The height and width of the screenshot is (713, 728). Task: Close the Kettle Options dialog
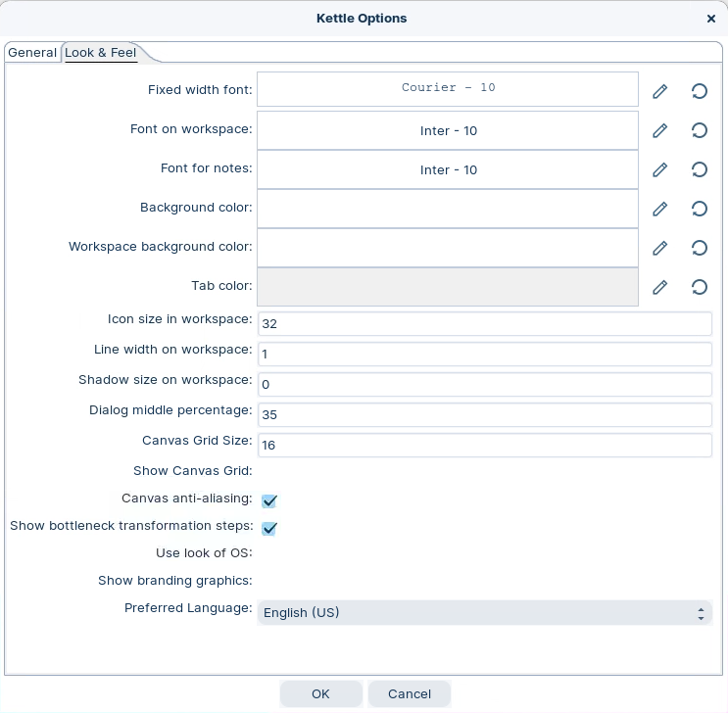(710, 19)
